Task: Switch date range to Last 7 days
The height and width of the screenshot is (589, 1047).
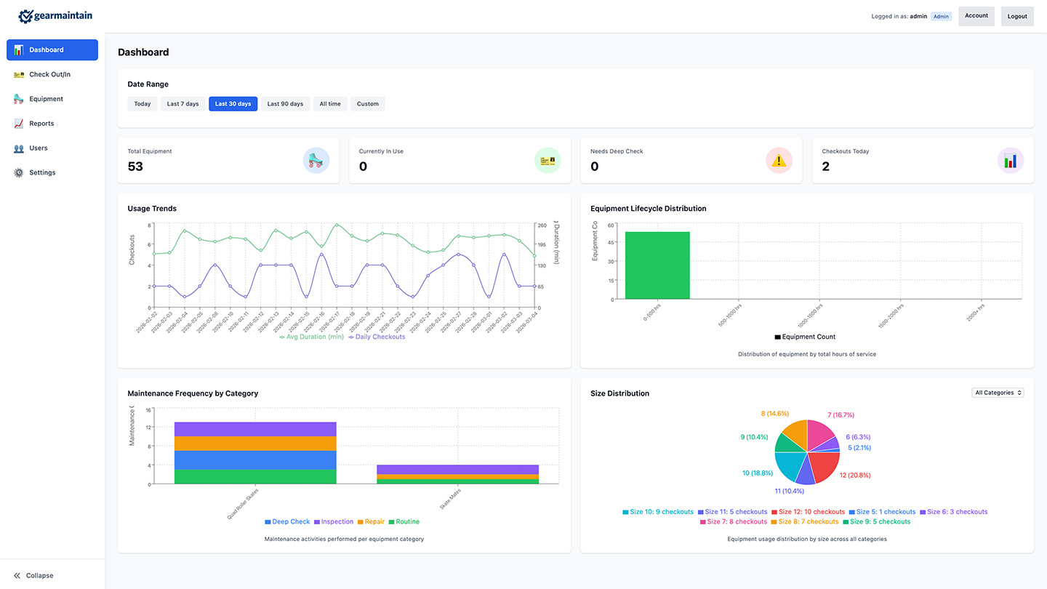Action: [x=182, y=103]
